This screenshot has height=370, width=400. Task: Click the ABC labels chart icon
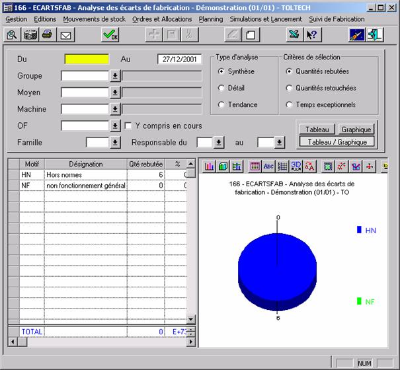(x=268, y=166)
